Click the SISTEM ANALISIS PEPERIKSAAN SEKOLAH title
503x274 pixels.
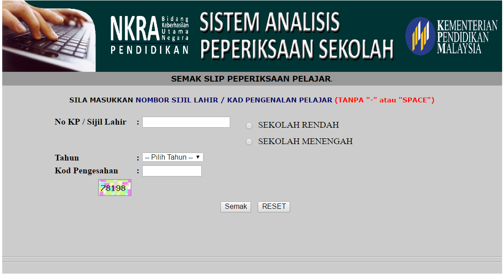296,36
